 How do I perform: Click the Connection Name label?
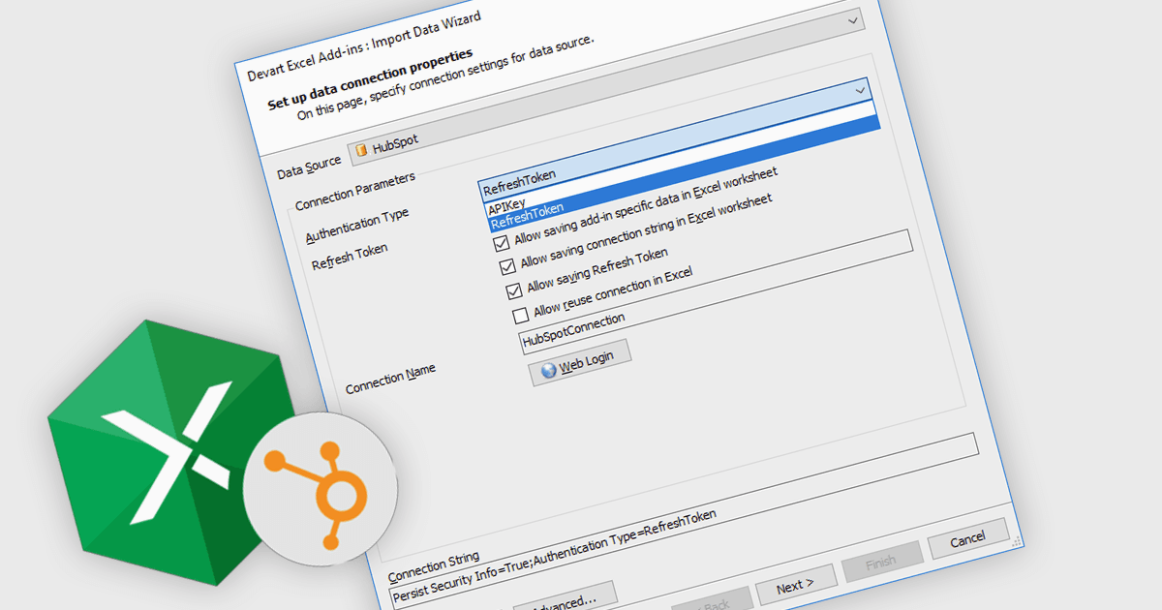(390, 380)
